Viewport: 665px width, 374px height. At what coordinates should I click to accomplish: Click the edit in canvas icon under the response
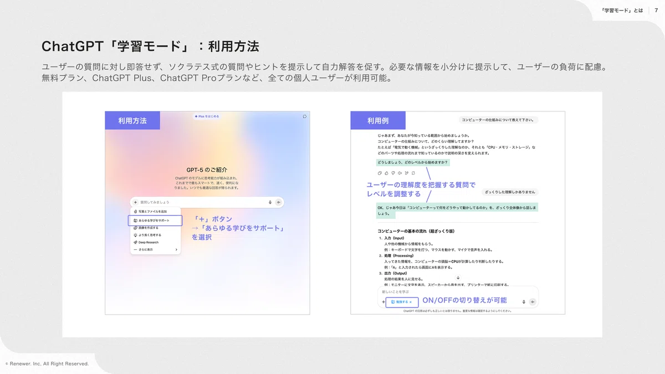(x=406, y=173)
